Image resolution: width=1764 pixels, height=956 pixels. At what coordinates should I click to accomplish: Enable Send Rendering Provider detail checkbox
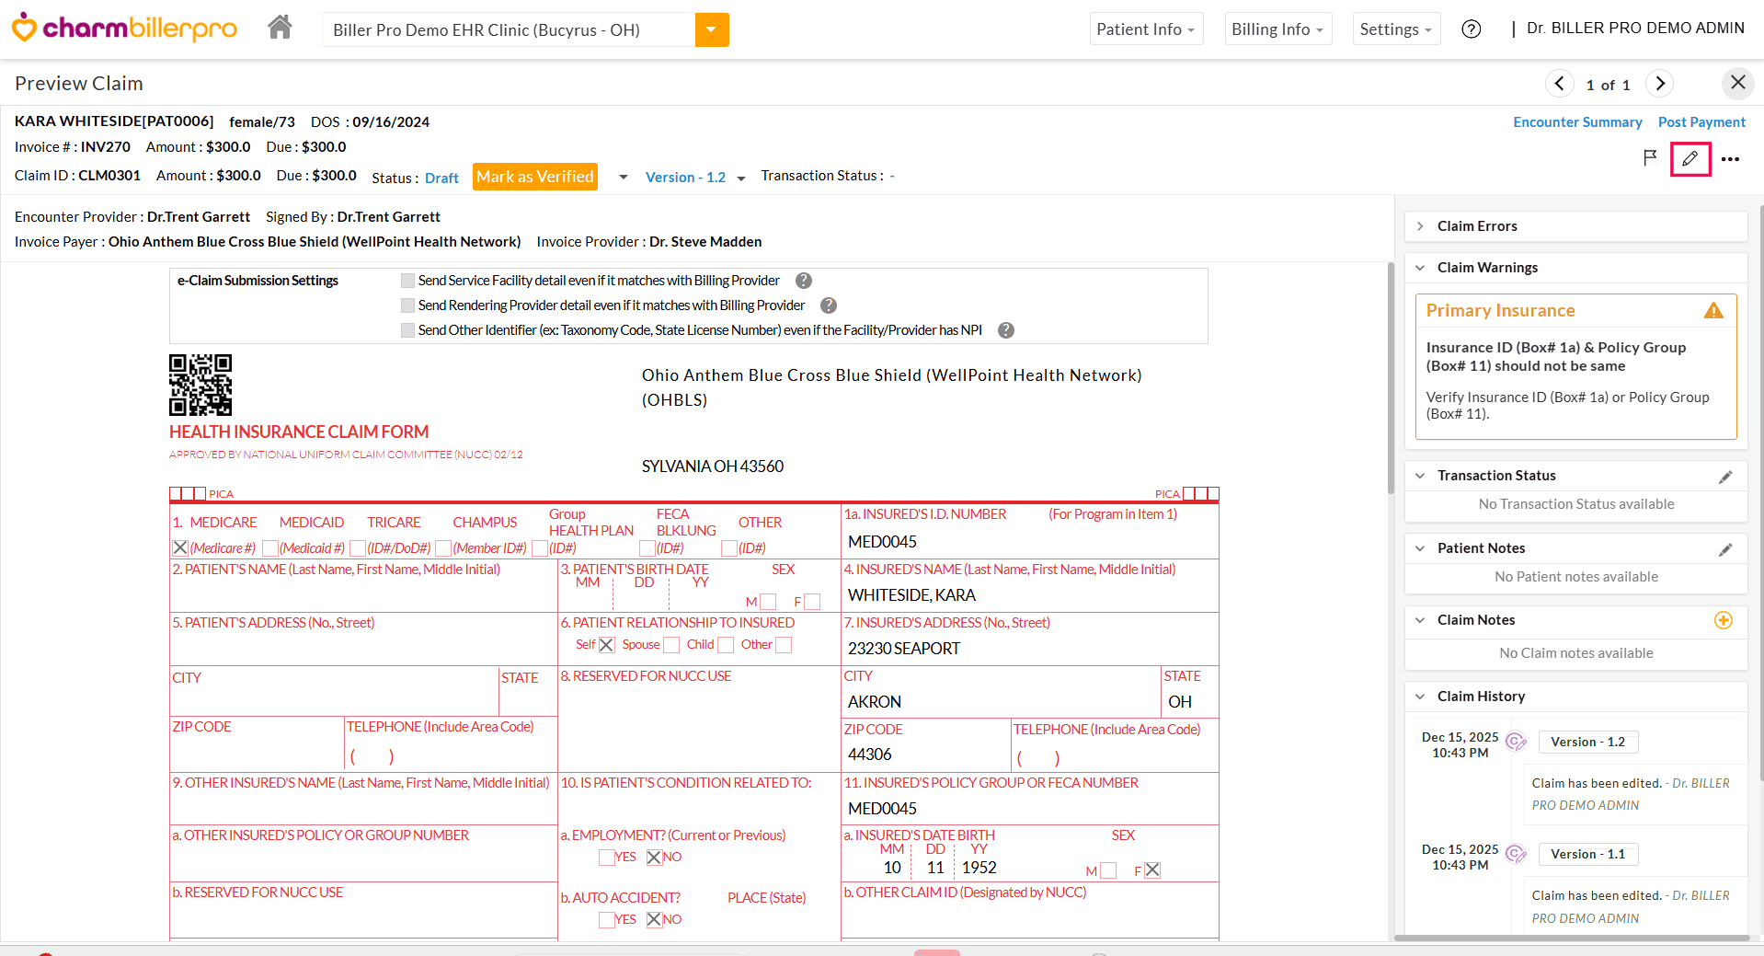407,305
